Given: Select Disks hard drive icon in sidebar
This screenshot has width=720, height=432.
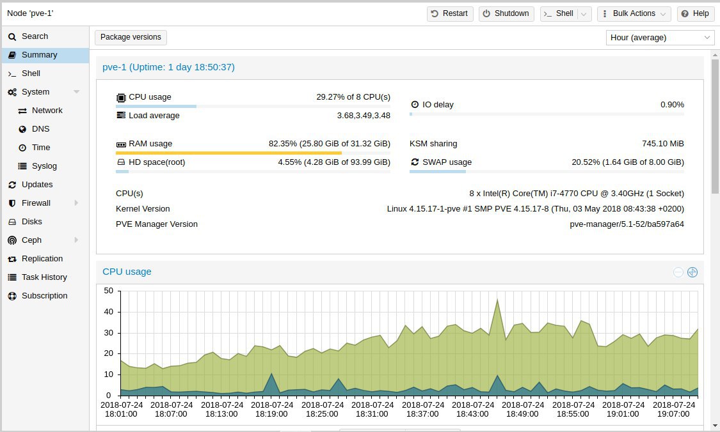Looking at the screenshot, I should coord(12,222).
